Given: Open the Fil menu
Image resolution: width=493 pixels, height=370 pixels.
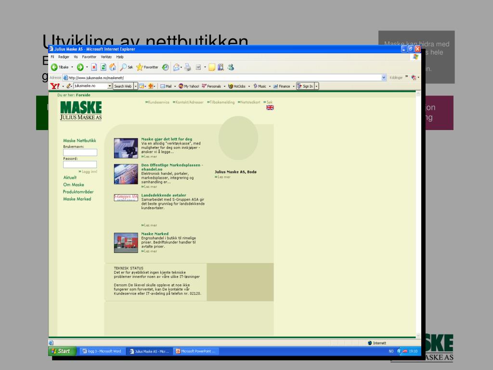Looking at the screenshot, I should [52, 57].
